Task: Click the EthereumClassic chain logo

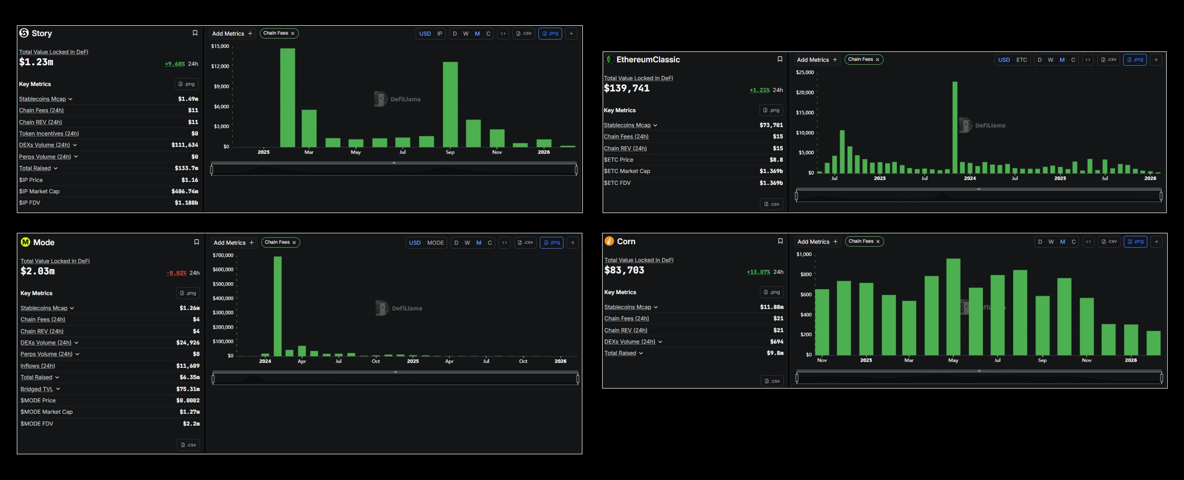Action: [x=609, y=59]
